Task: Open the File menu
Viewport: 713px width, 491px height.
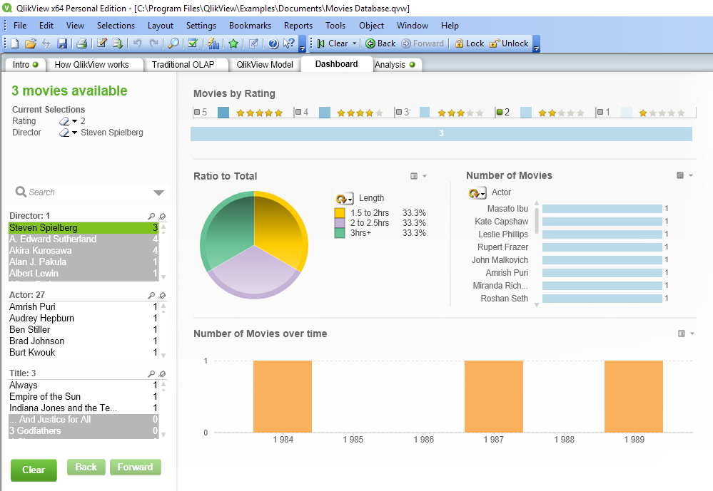Action: point(20,26)
